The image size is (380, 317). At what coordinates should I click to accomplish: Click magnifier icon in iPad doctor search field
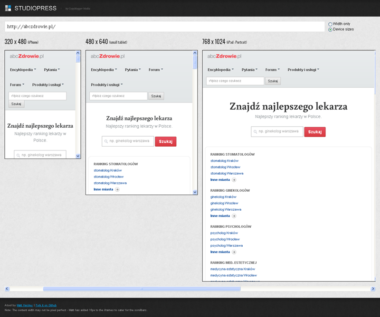pos(255,132)
